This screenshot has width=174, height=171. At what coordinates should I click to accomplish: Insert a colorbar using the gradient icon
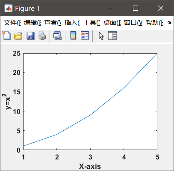coord(73,36)
